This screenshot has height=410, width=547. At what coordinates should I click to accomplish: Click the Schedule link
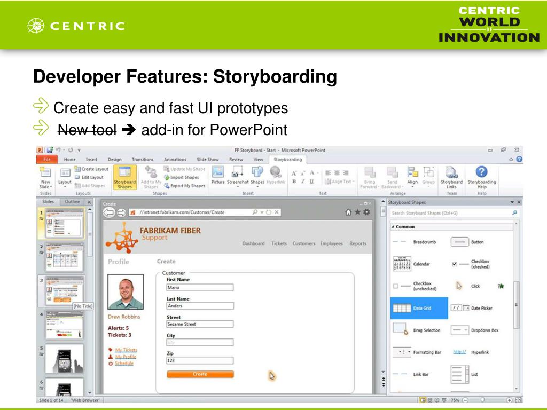[x=124, y=363]
